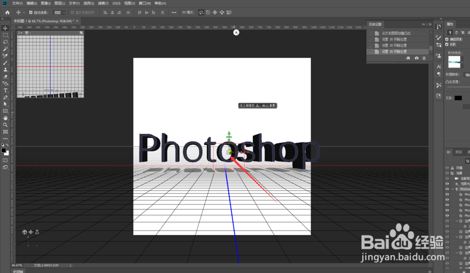Select last history state 设置 3D 网格位置
The width and height of the screenshot is (470, 273).
tap(399, 52)
